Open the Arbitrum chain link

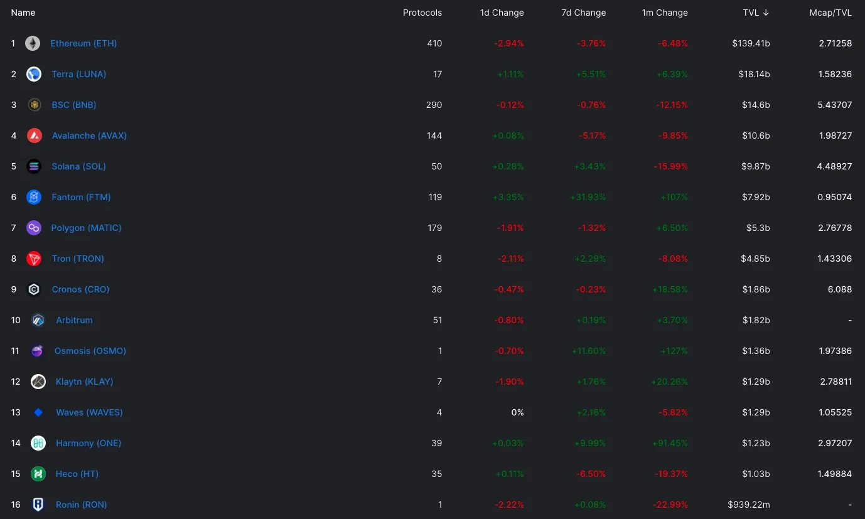[x=74, y=320]
